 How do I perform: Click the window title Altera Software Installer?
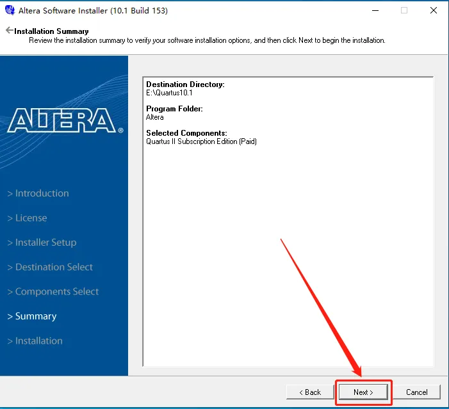point(93,11)
